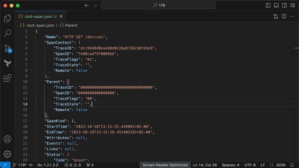Go forward with the navigation arrow

click(x=95, y=6)
